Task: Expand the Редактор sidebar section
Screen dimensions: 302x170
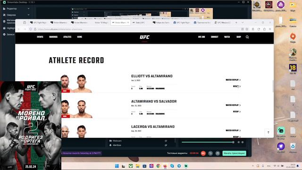Action: [28, 8]
